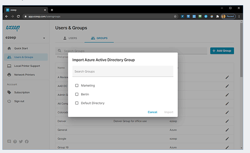Open a new browser tab

pyautogui.click(x=52, y=10)
